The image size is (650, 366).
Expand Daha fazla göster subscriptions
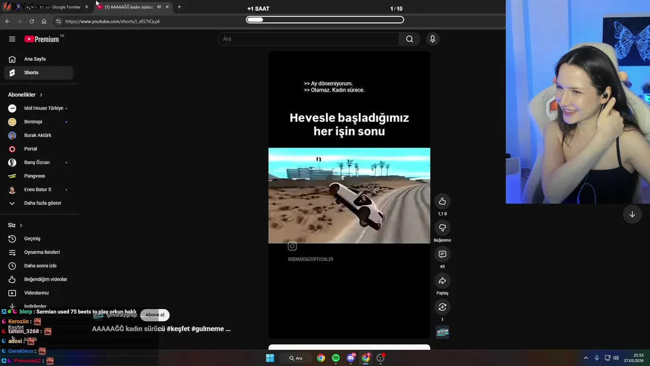39,203
